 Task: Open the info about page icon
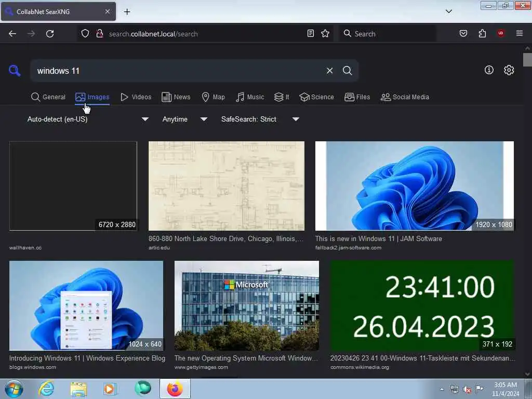click(x=489, y=70)
